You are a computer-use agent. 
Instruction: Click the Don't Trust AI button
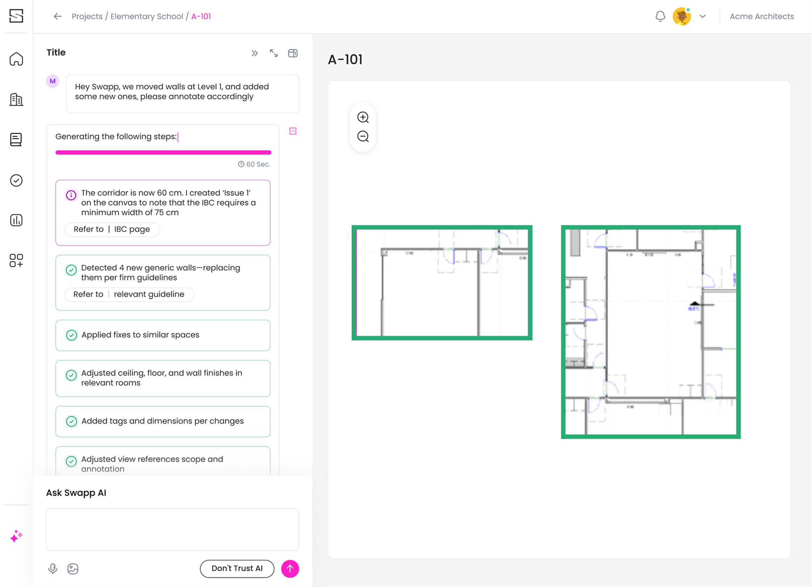[x=237, y=569]
